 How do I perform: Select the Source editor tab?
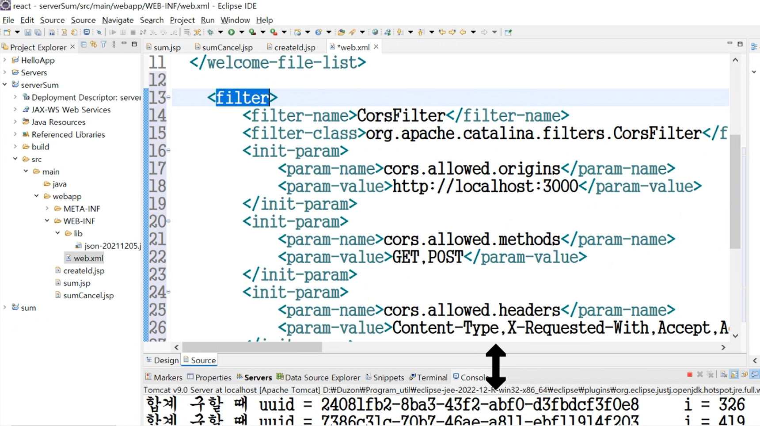click(x=200, y=360)
